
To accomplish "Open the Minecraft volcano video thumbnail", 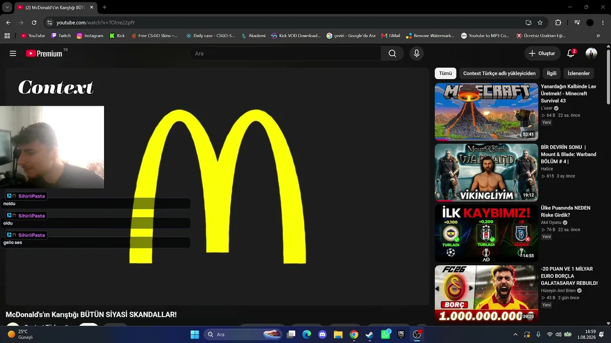I will pos(486,112).
